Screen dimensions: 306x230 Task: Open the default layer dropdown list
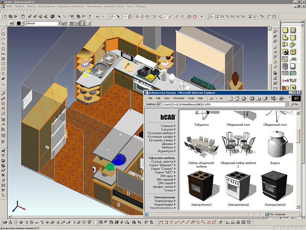click(x=60, y=23)
